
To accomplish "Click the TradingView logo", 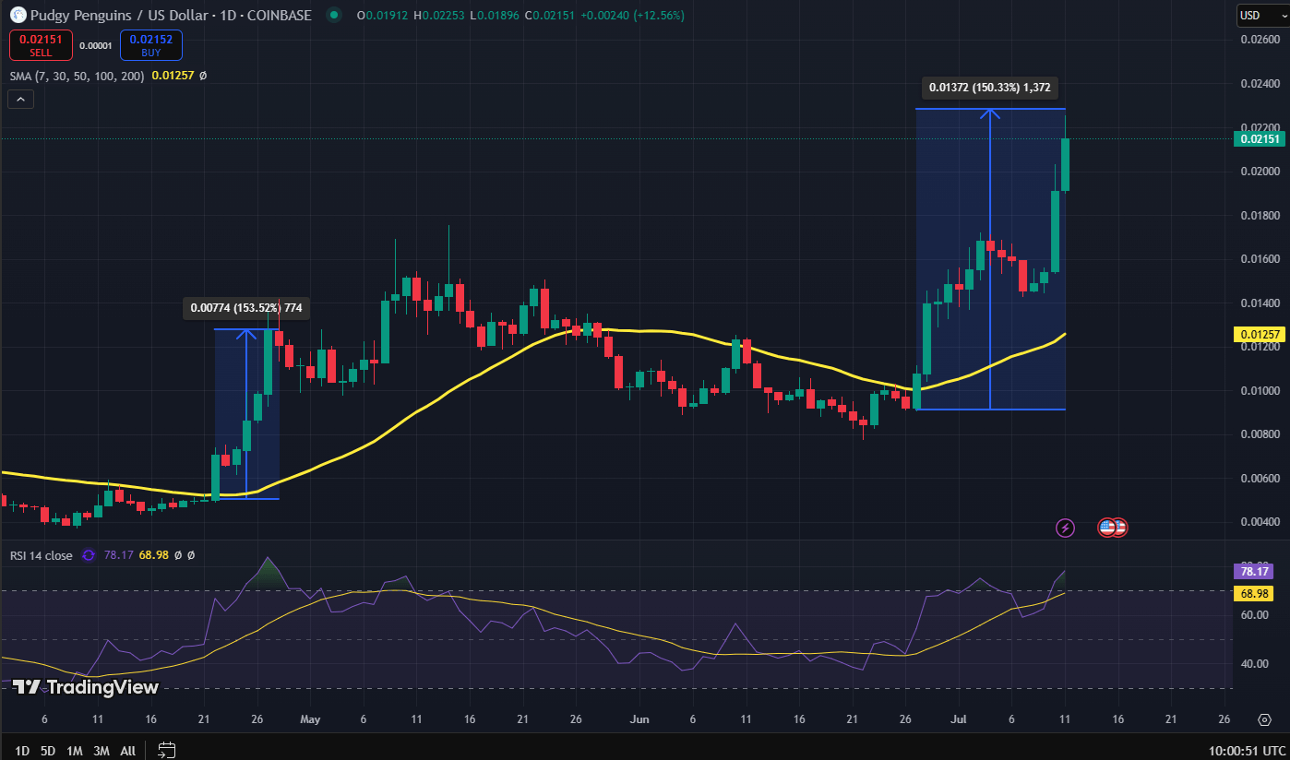I will (x=85, y=687).
